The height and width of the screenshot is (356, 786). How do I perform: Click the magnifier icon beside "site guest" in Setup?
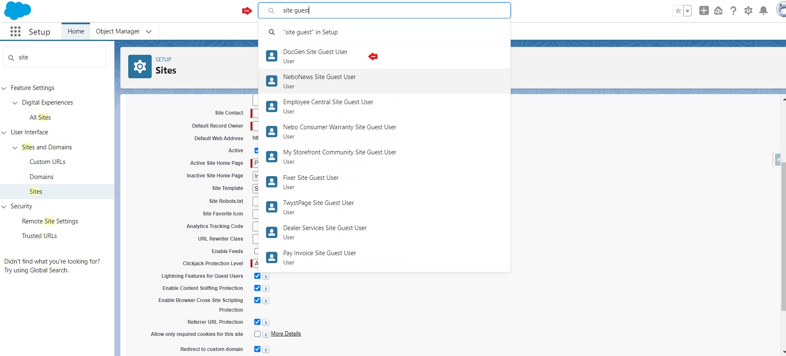272,32
